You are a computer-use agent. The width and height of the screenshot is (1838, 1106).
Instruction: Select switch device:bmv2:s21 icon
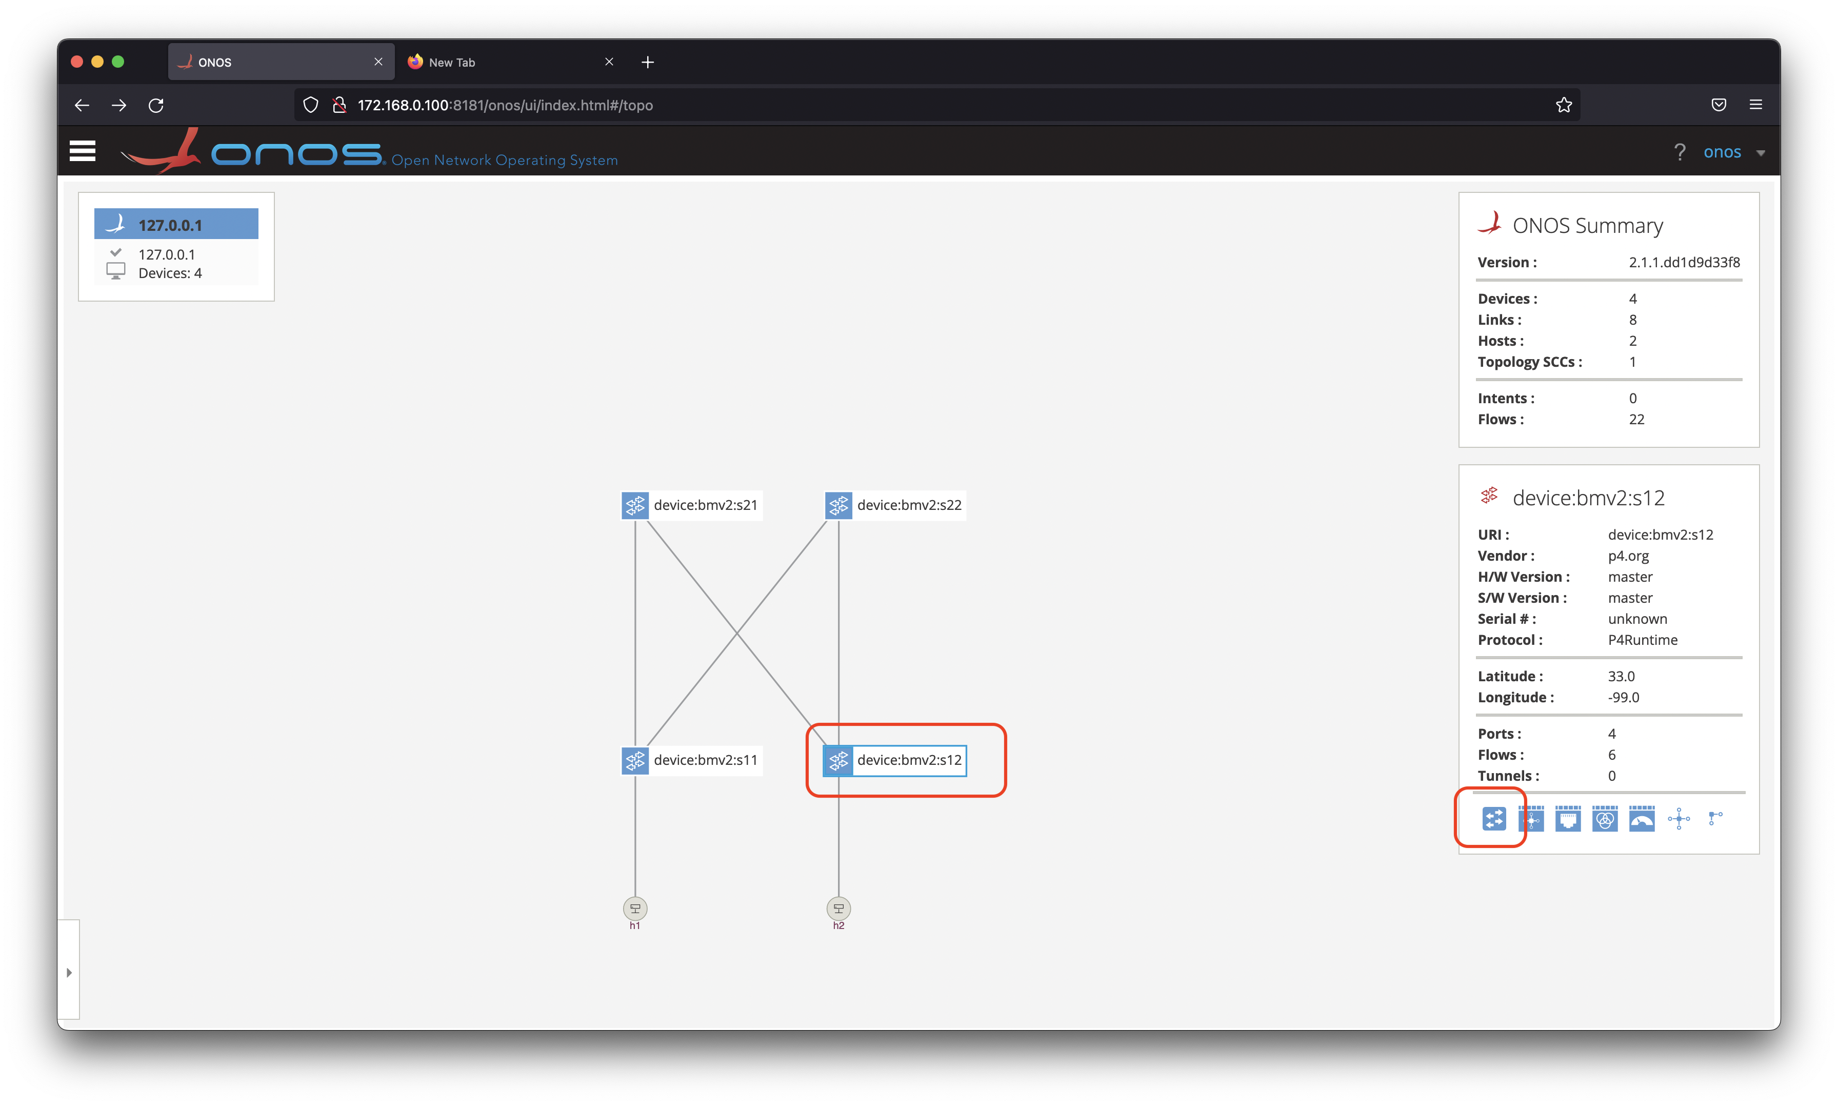635,505
